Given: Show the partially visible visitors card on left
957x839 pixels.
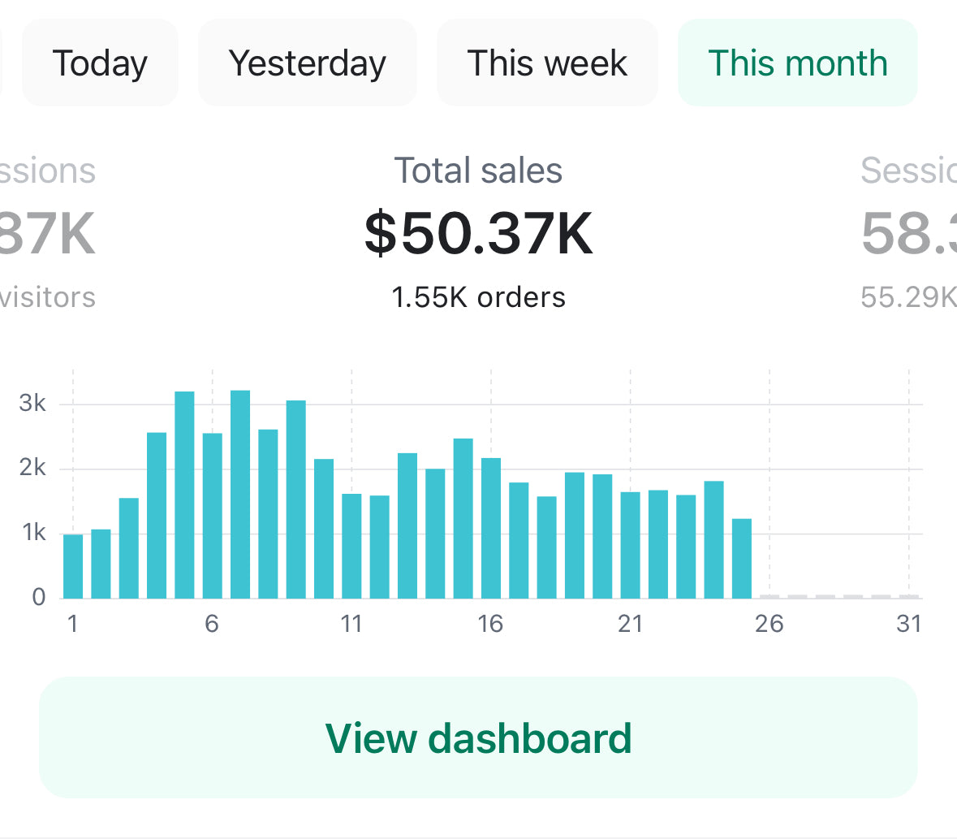Looking at the screenshot, I should coord(47,231).
